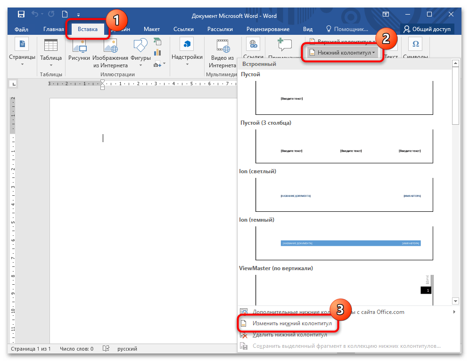The height and width of the screenshot is (361, 469).
Task: Click the gallery scroll down arrow
Action: [x=455, y=301]
